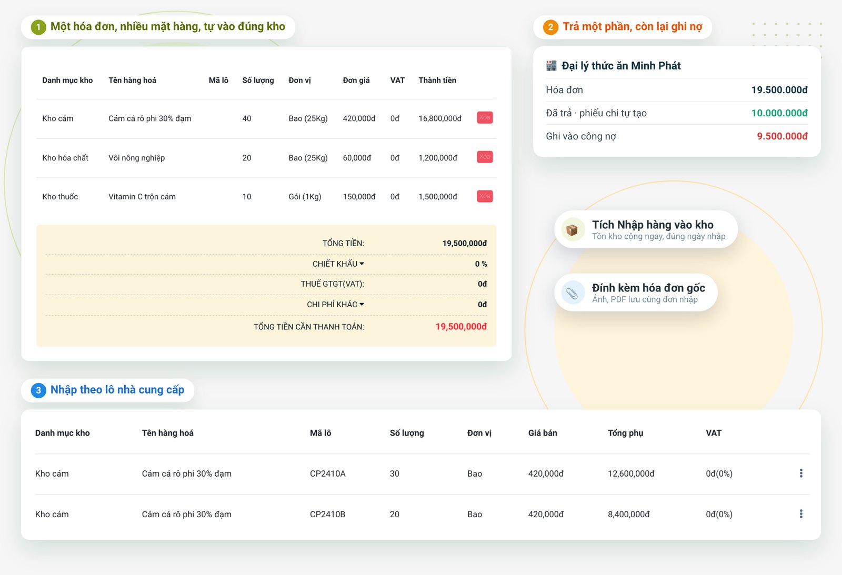Screen dimensions: 842x575
Task: Click invoice amount 19.500.000đ
Action: pyautogui.click(x=779, y=90)
